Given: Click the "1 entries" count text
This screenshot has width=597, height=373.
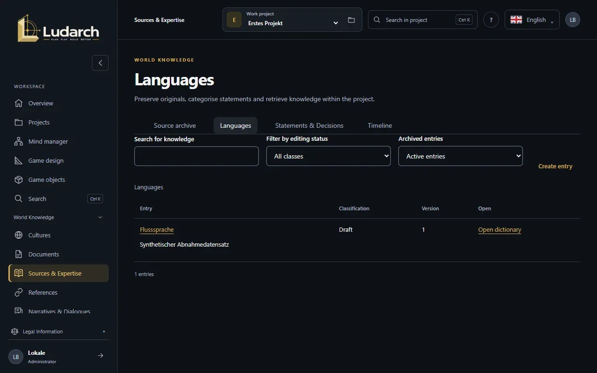Looking at the screenshot, I should [x=144, y=274].
